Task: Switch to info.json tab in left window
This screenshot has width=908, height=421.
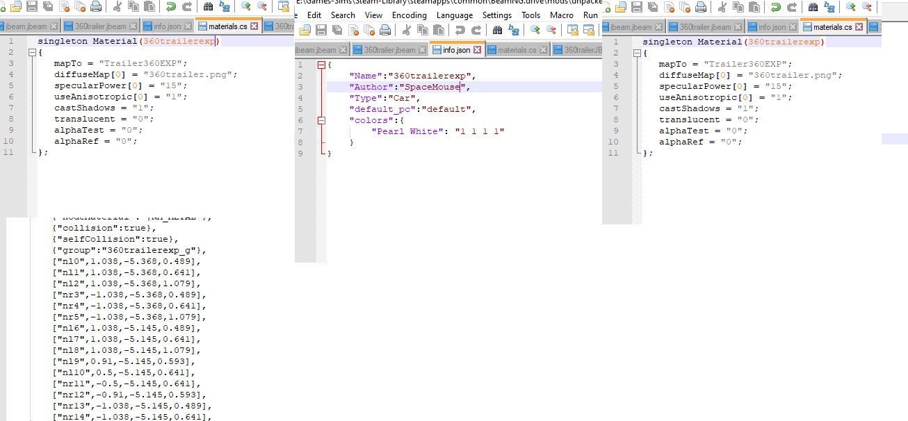Action: click(x=168, y=26)
